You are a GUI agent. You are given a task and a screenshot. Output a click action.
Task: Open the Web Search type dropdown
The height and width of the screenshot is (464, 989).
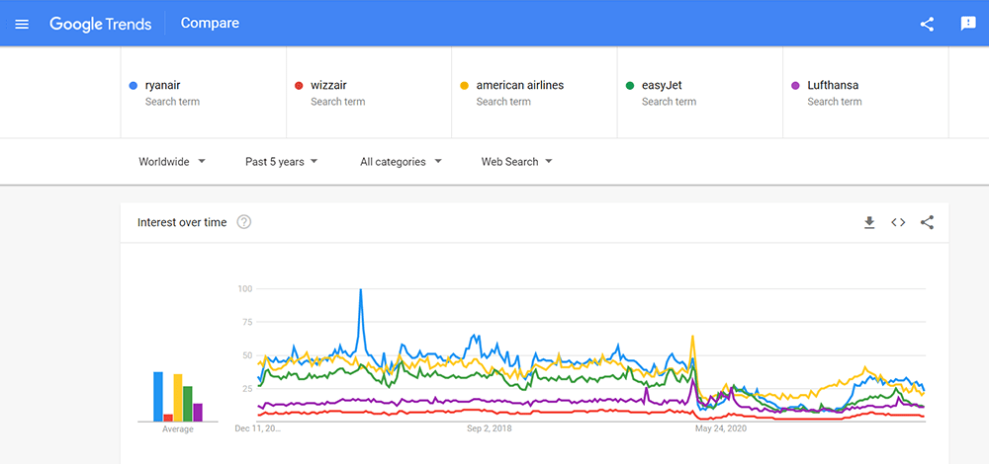pos(516,162)
